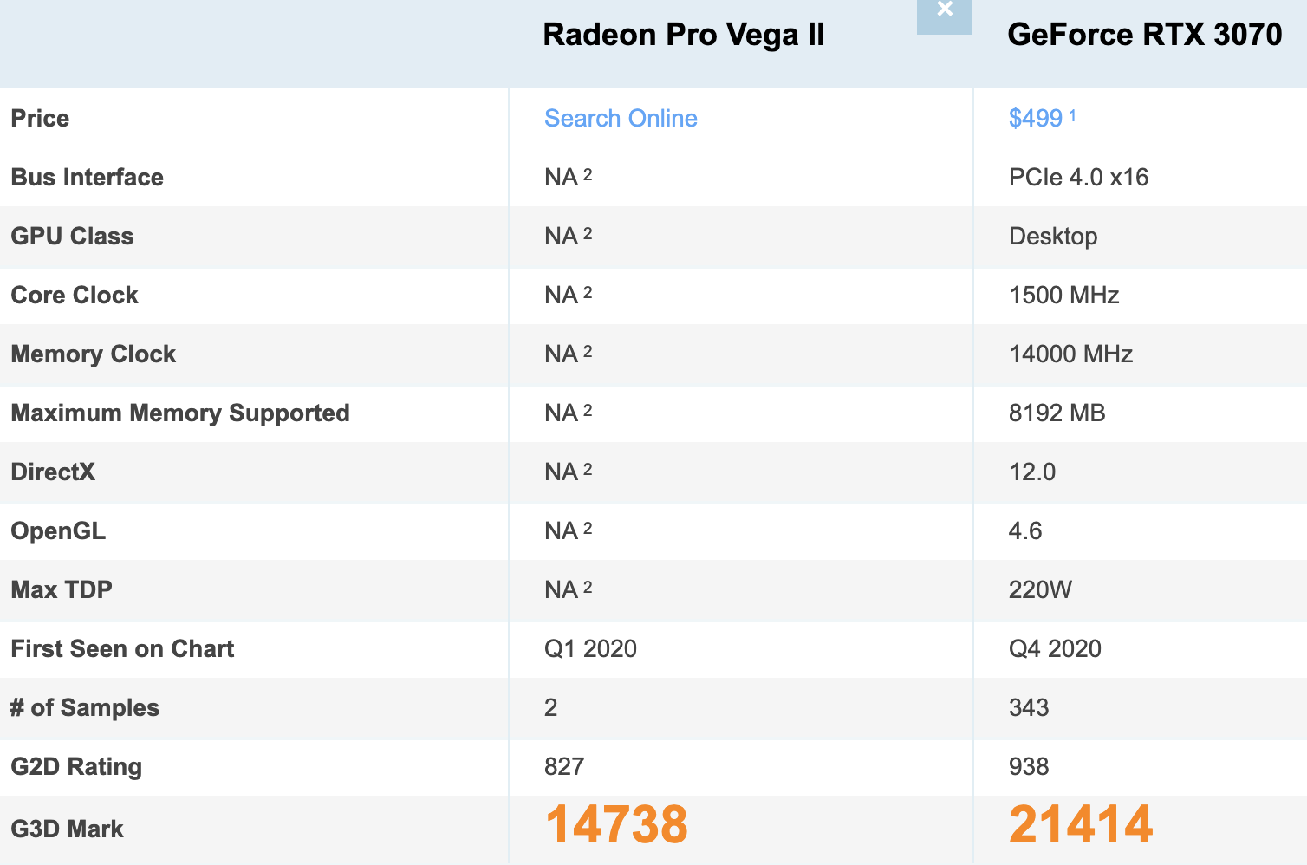This screenshot has height=865, width=1307.
Task: Click the 14000 MHz memory clock value
Action: 1071,354
